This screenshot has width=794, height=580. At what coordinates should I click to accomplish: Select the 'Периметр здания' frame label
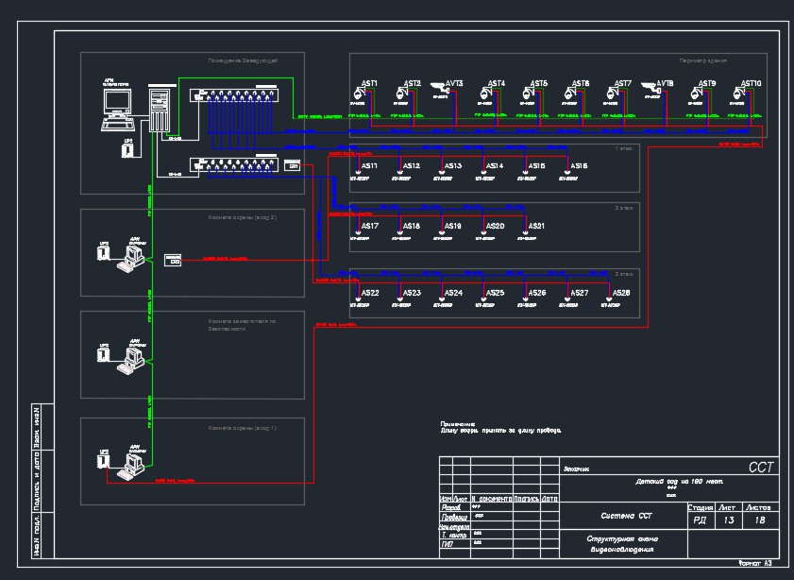pyautogui.click(x=702, y=60)
